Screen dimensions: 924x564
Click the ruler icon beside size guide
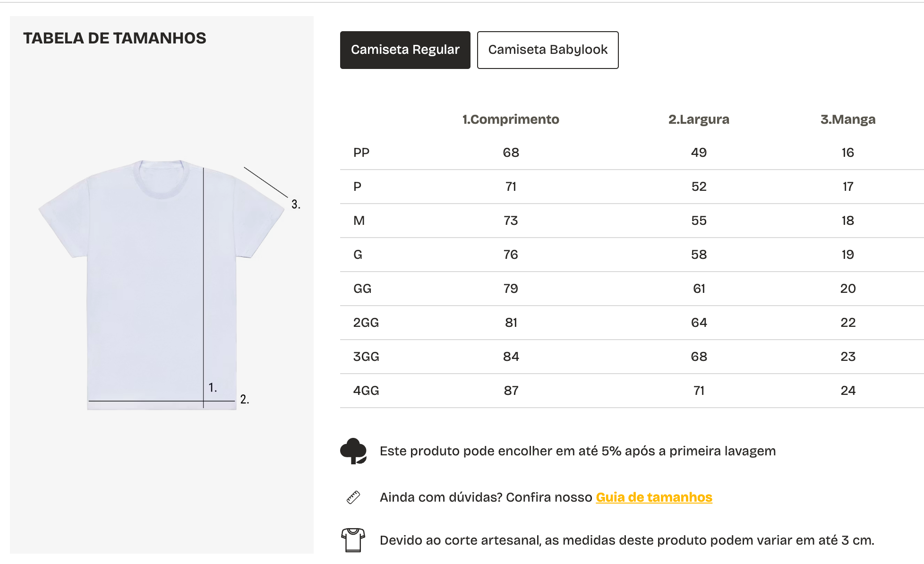click(x=353, y=497)
